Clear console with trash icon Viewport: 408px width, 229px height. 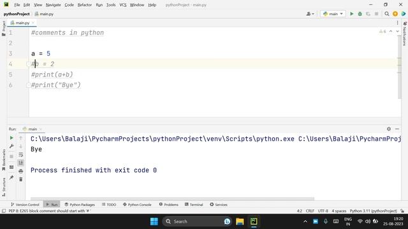[21, 179]
